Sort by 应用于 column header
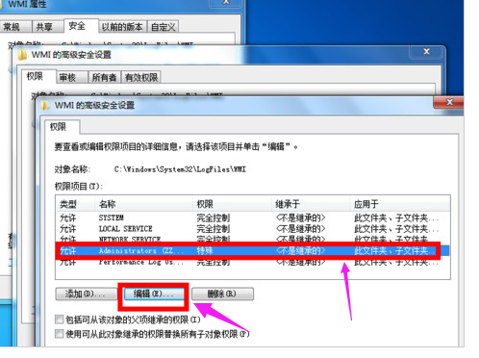479x358 pixels. click(399, 204)
